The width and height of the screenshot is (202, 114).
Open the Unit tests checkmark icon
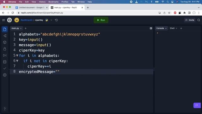point(5,68)
